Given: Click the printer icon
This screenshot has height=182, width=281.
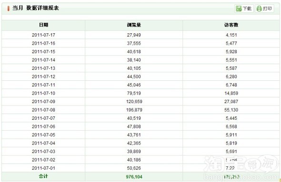Looking at the screenshot, I should [259, 9].
